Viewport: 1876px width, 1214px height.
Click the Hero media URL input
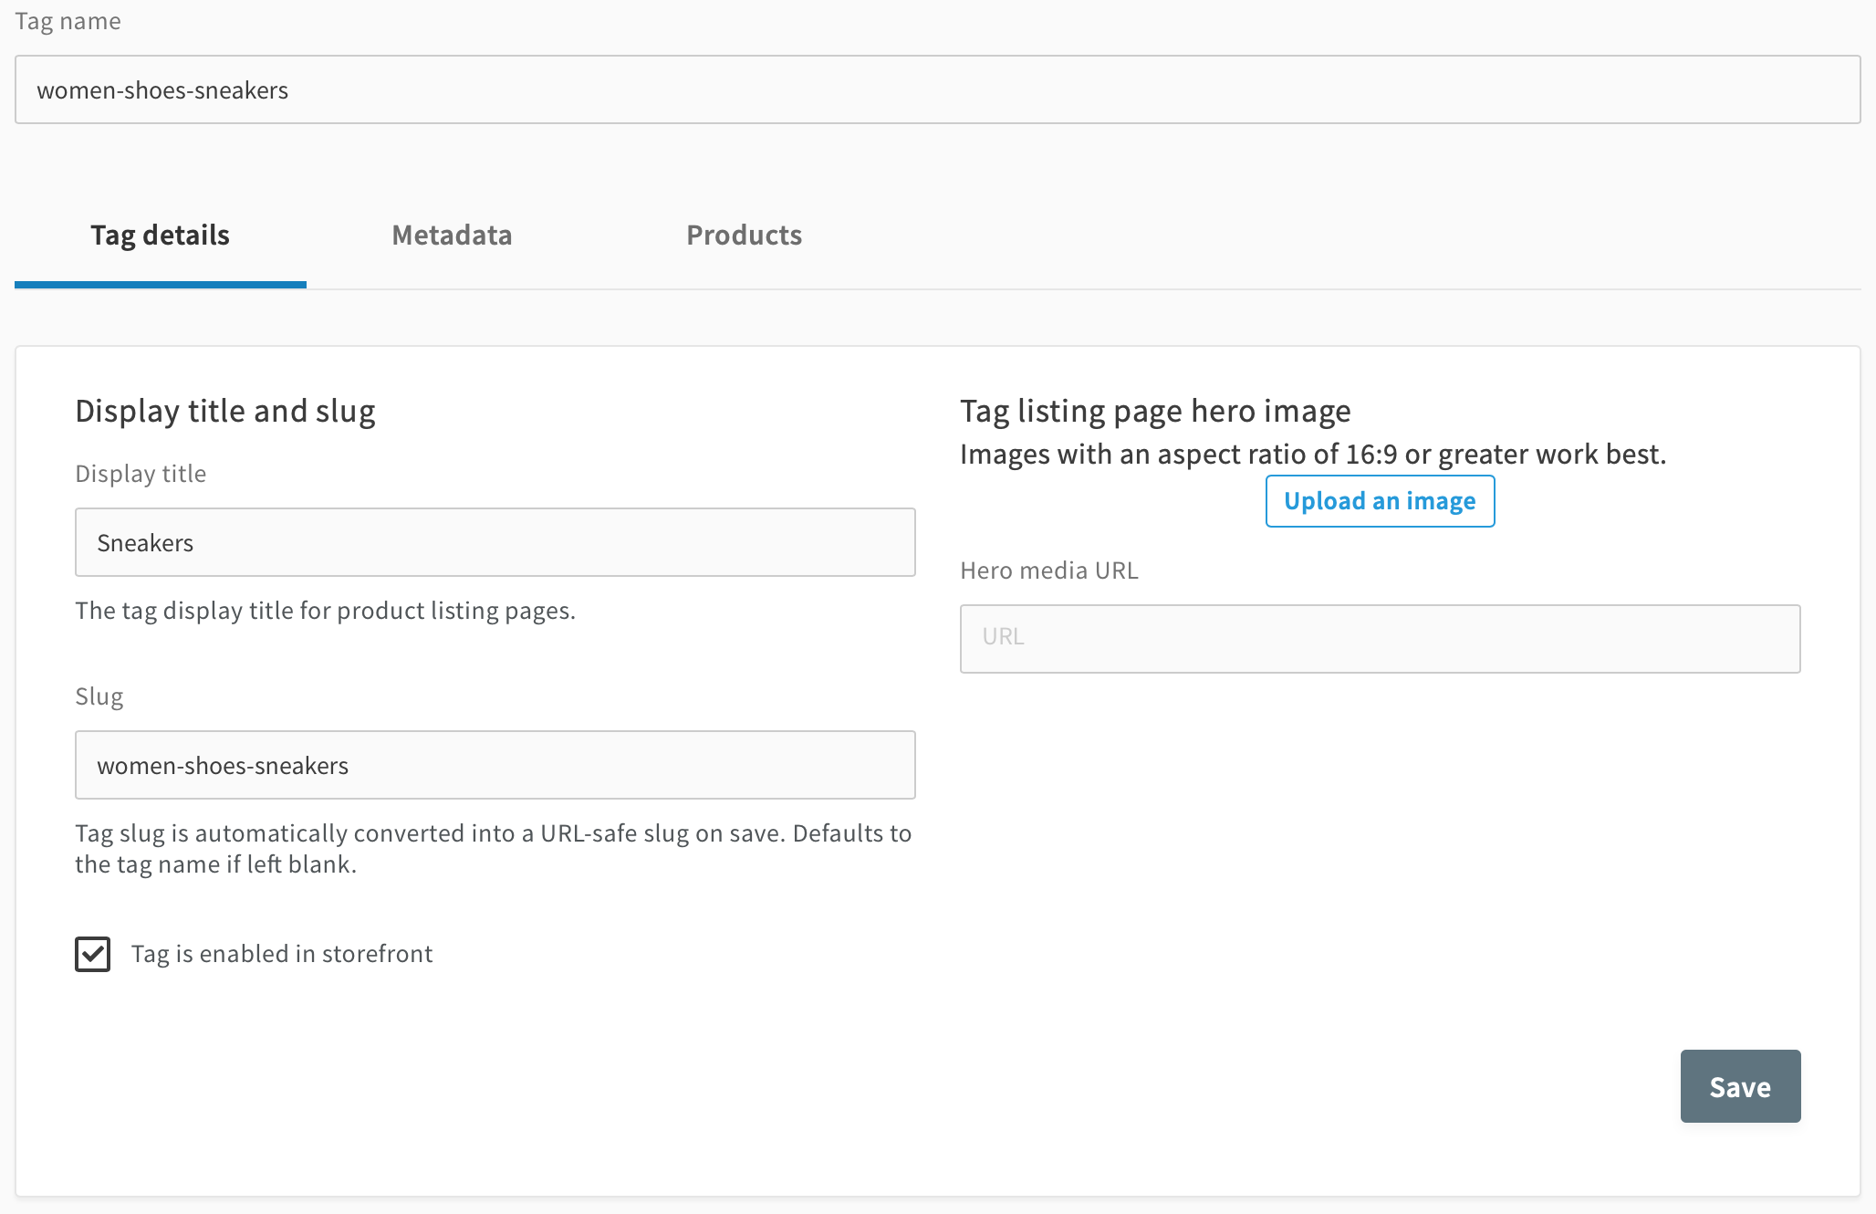(x=1380, y=638)
